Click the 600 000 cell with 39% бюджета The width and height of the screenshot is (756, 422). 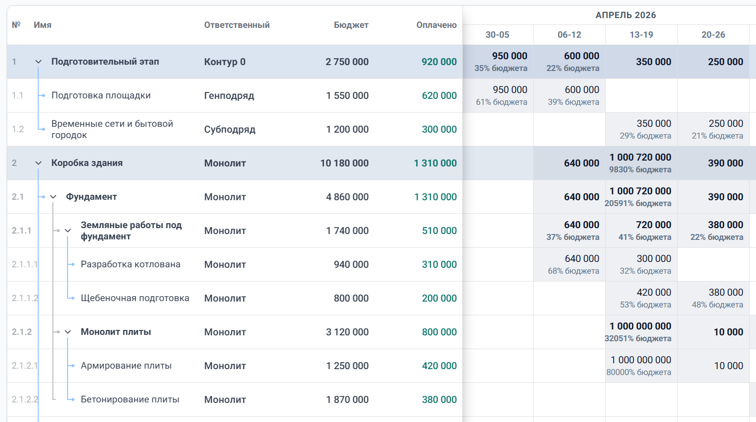569,95
